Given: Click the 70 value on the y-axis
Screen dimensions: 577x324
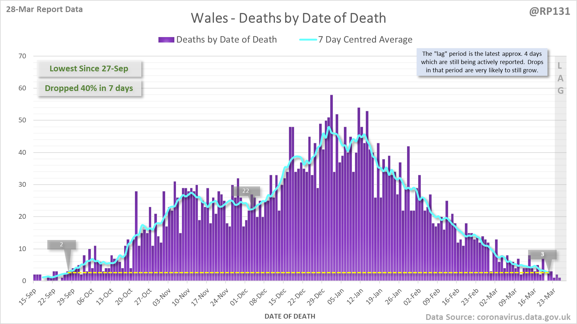Looking at the screenshot, I should [22, 56].
